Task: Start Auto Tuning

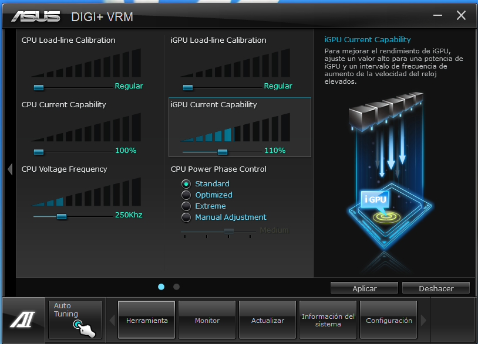Action: [75, 319]
